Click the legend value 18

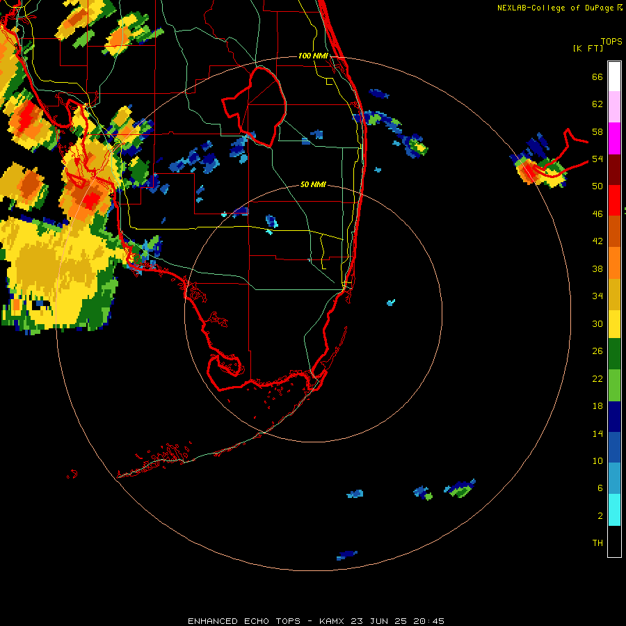click(597, 406)
